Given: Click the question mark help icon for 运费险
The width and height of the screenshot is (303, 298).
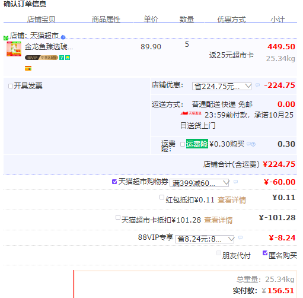Looking at the screenshot, I should (253, 144).
